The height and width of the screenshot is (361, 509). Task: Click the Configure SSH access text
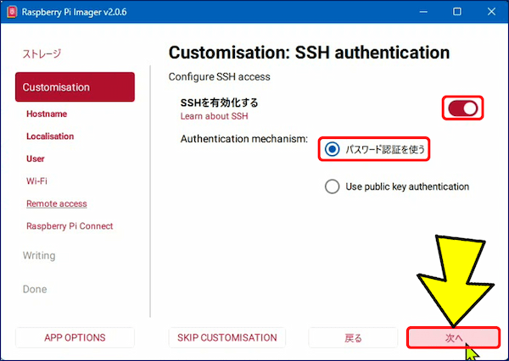tap(220, 77)
